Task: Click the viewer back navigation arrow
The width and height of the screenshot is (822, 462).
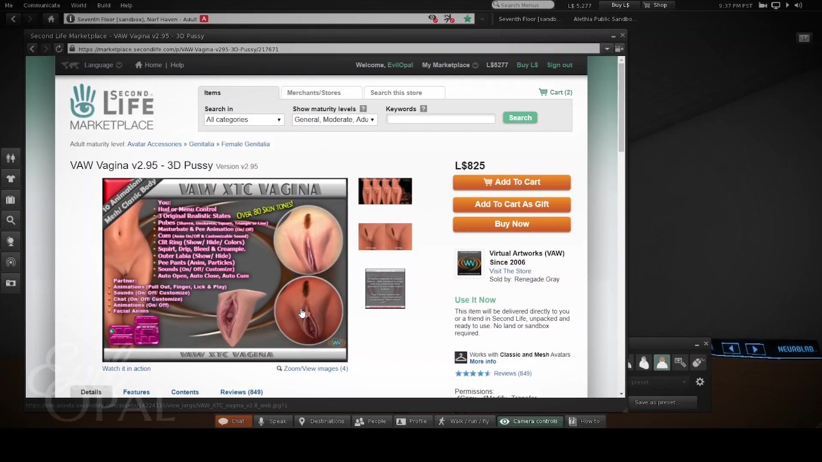Action: 13,19
